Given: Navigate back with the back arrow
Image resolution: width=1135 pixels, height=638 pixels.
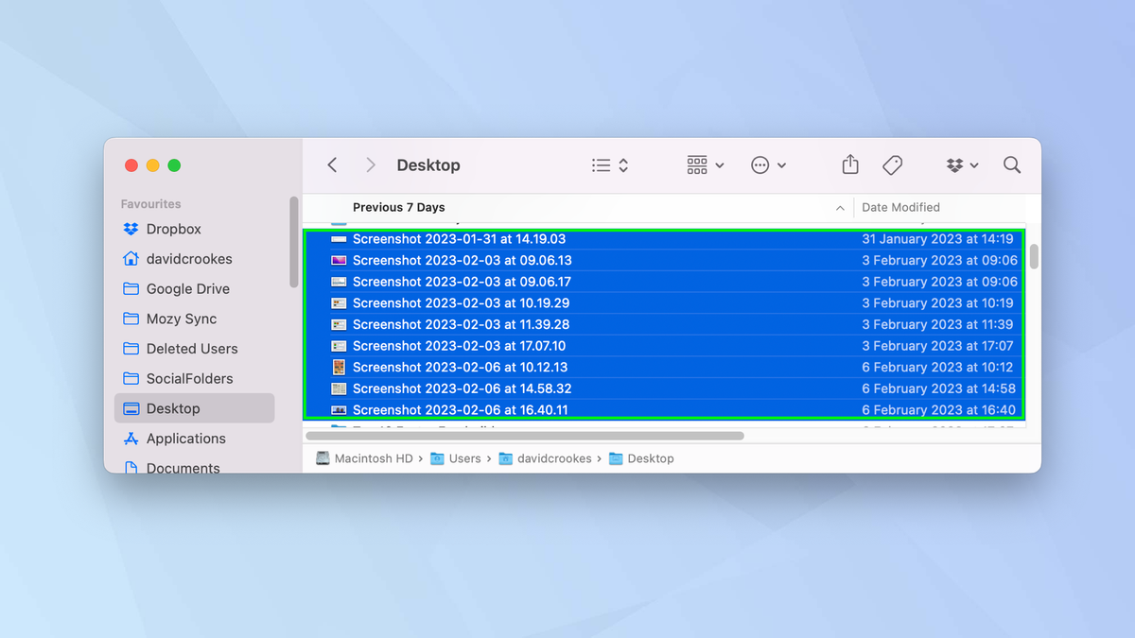Looking at the screenshot, I should pyautogui.click(x=332, y=164).
